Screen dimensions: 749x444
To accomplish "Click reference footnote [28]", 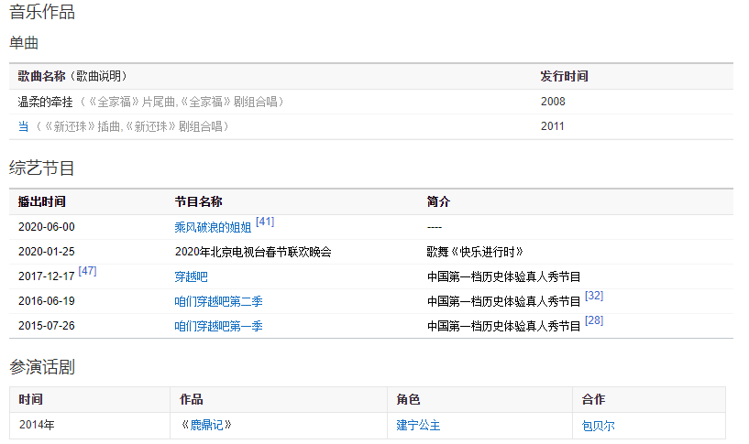I will coord(594,320).
